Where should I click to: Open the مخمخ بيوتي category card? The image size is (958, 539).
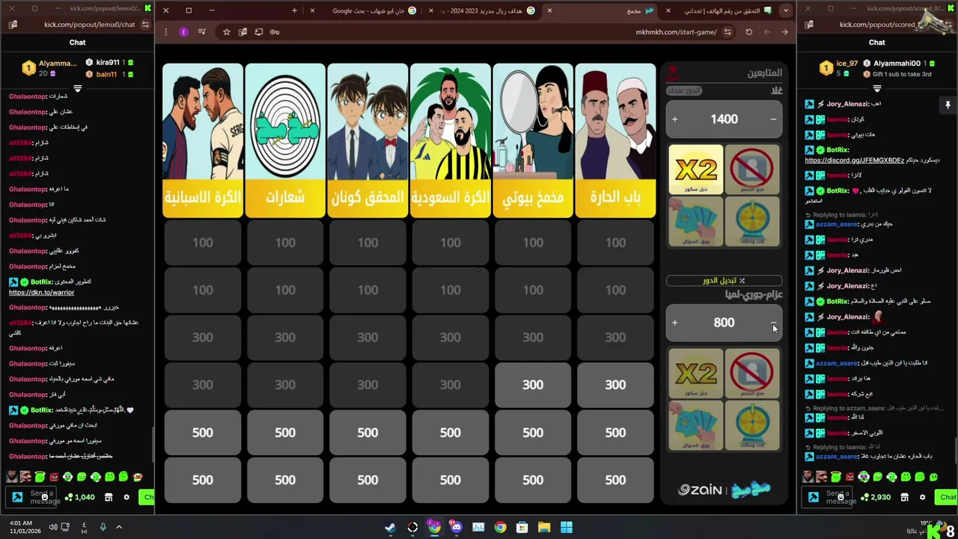coord(533,141)
